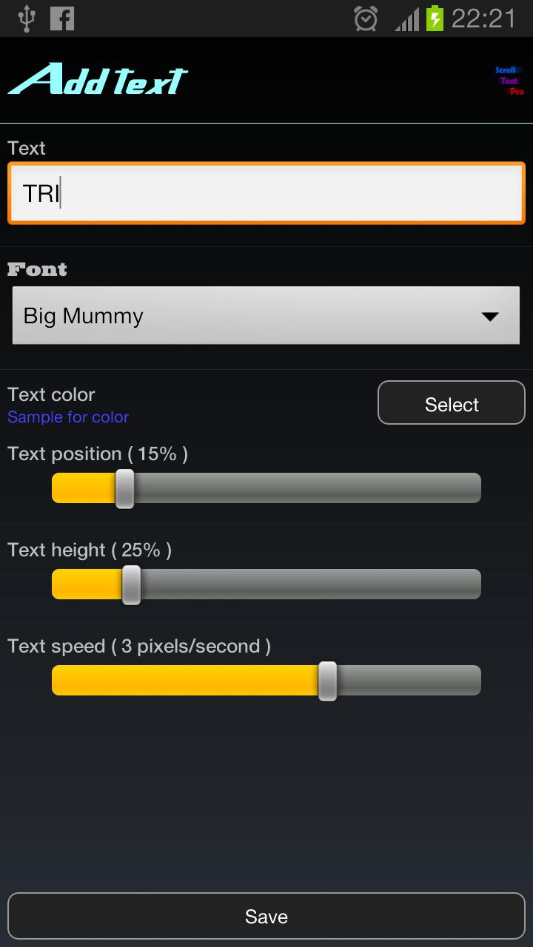Screen dimensions: 533x947
Task: Click the Text speed slider thumb
Action: point(327,681)
